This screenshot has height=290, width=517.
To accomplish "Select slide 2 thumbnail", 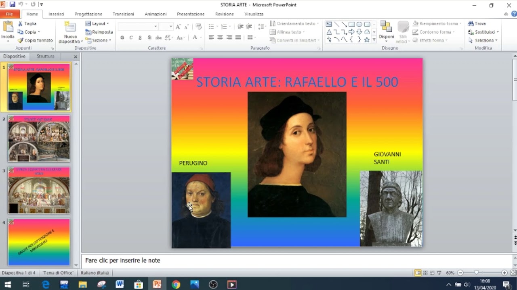I will [39, 139].
